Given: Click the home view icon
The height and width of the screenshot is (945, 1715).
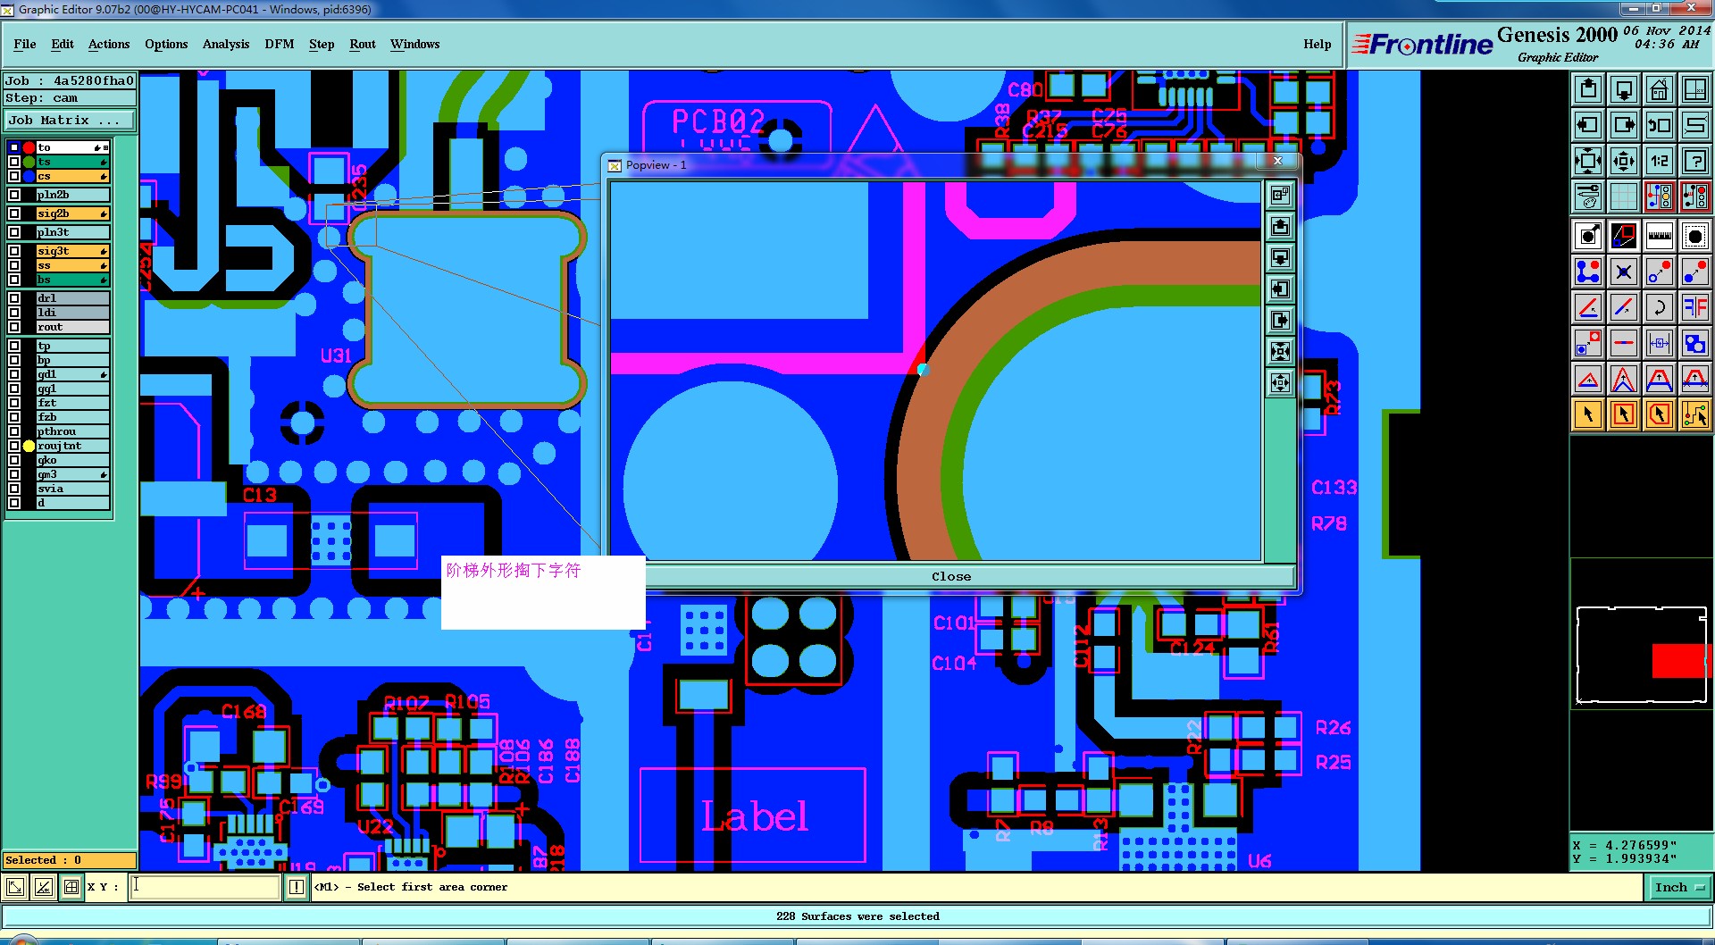Looking at the screenshot, I should click(x=1660, y=89).
